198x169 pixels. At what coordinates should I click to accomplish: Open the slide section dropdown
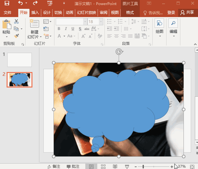coord(47,36)
